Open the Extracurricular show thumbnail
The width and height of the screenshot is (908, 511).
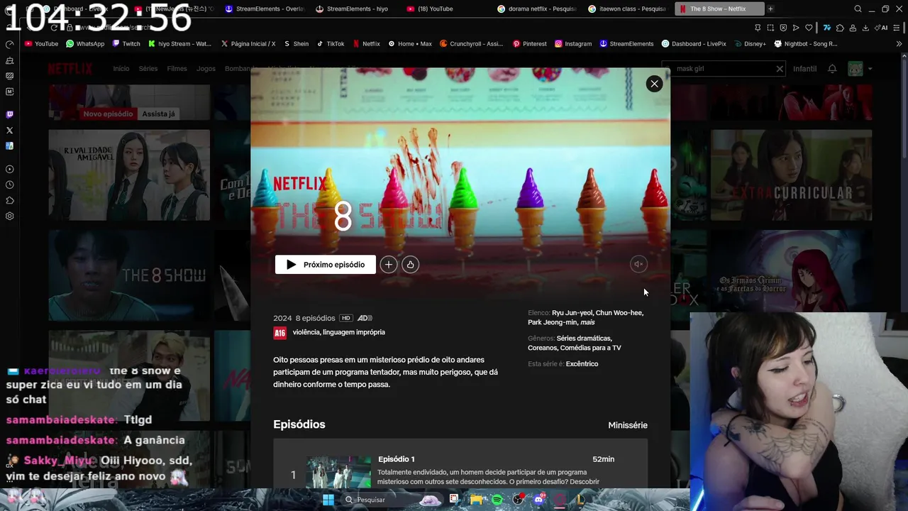(x=792, y=175)
